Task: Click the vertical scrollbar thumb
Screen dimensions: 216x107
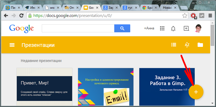Action: tap(212, 35)
